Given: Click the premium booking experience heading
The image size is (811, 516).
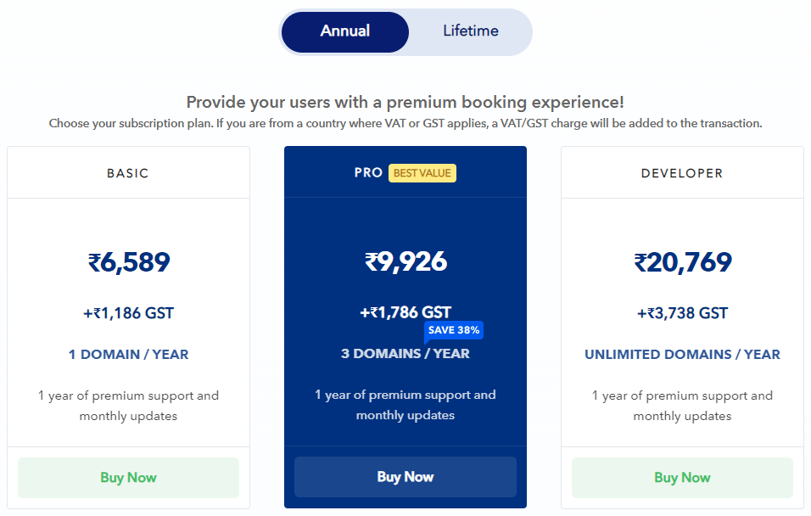Looking at the screenshot, I should [405, 103].
